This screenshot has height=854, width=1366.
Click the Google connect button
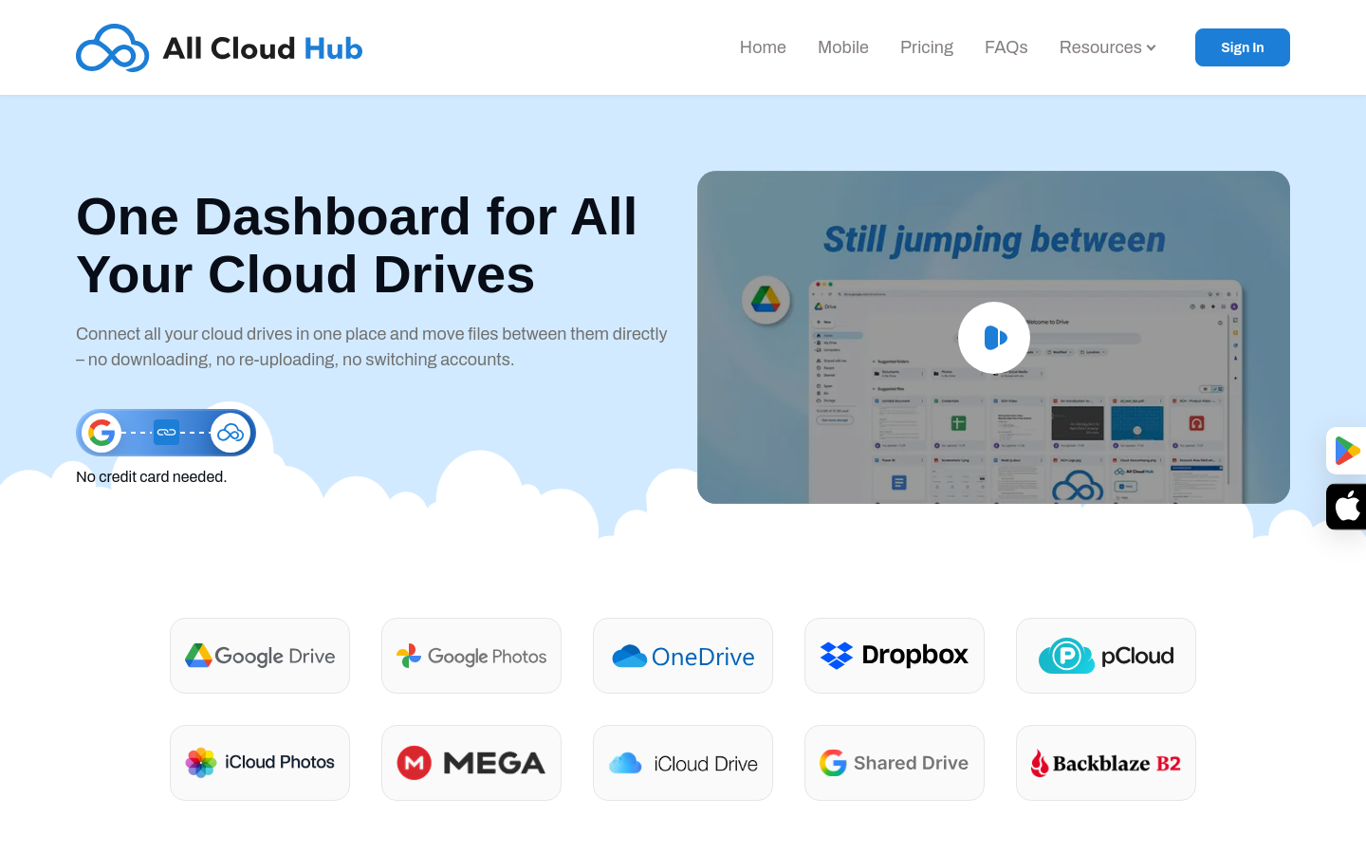point(166,433)
